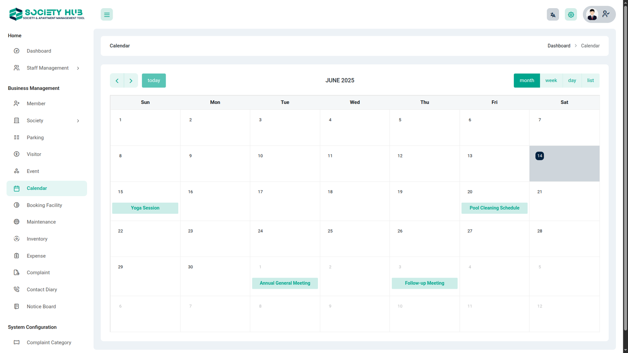Expand the Staff Management submenu
This screenshot has height=353, width=628.
click(x=78, y=68)
